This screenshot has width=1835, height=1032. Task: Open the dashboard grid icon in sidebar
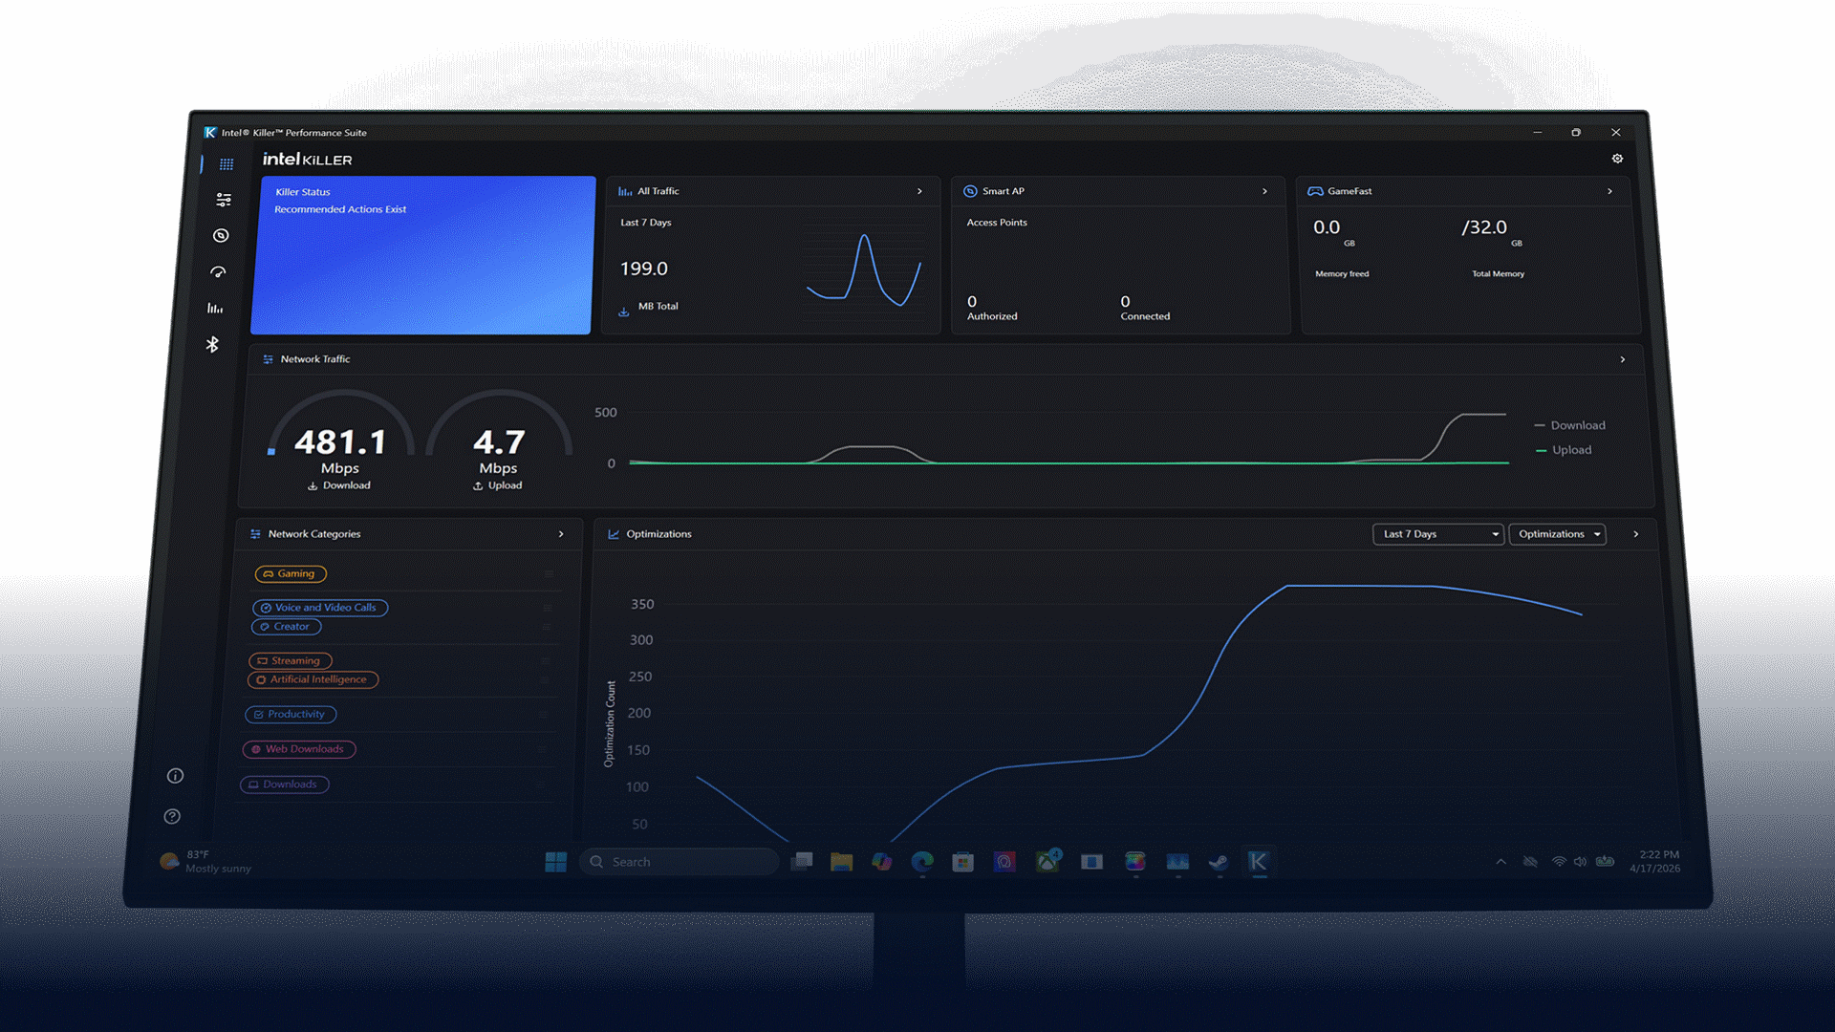point(227,164)
